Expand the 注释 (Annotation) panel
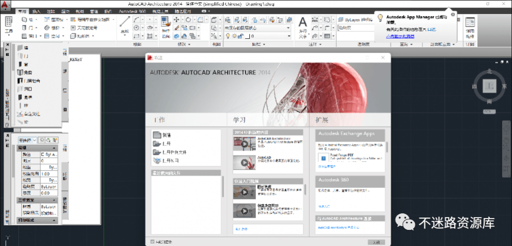The image size is (512, 246). point(316,45)
